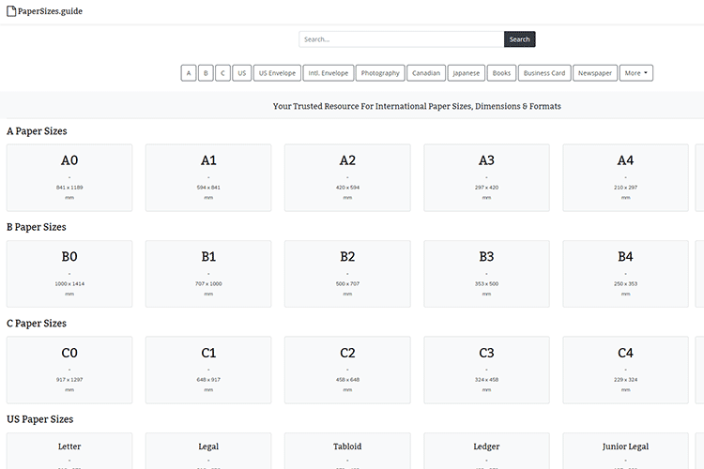This screenshot has width=704, height=469.
Task: Go to the Newspaper sizes category
Action: coord(595,73)
